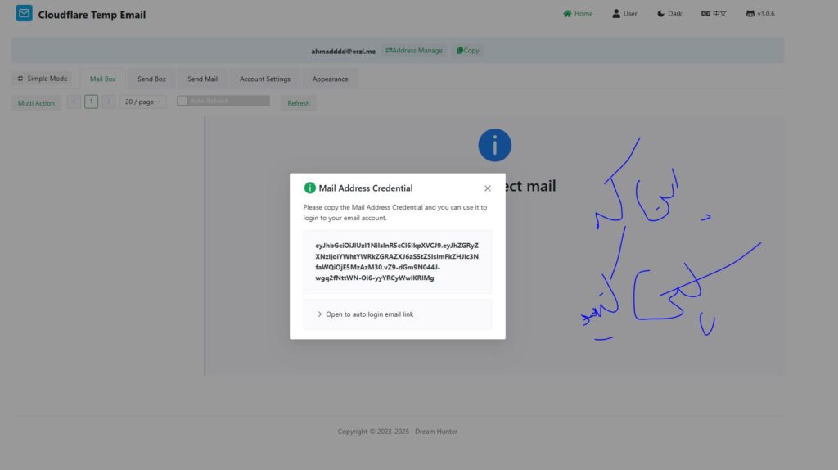The image size is (838, 470).
Task: Click the Multi Action button
Action: click(36, 102)
